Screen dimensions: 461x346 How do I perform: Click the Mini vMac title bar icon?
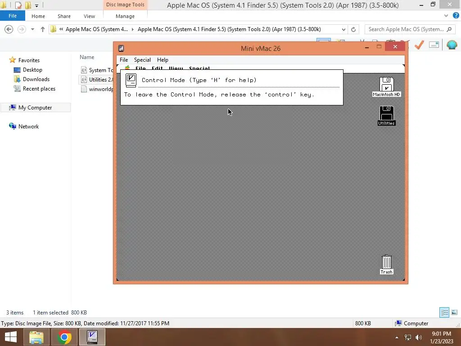click(121, 48)
